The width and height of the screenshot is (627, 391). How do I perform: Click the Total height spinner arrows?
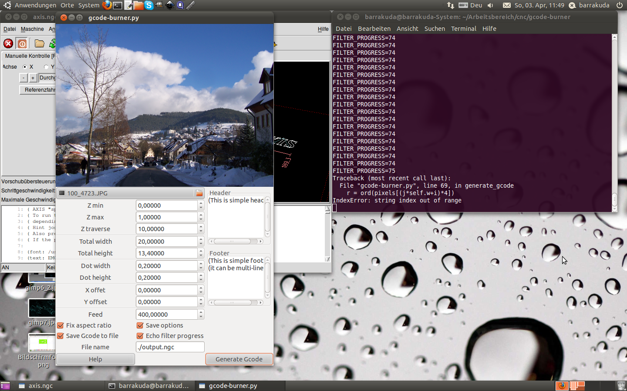point(201,253)
